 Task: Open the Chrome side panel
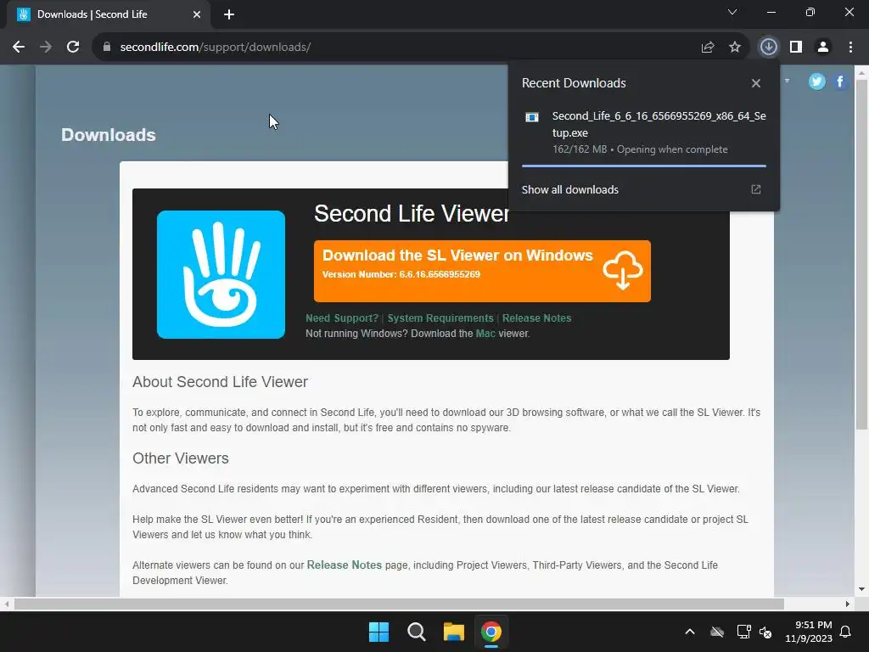pyautogui.click(x=796, y=48)
